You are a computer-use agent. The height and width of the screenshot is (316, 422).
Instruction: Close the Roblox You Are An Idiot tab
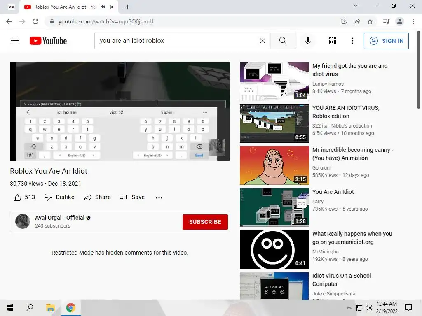112,7
